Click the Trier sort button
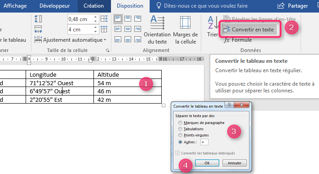The width and height of the screenshot is (319, 174). point(213,26)
